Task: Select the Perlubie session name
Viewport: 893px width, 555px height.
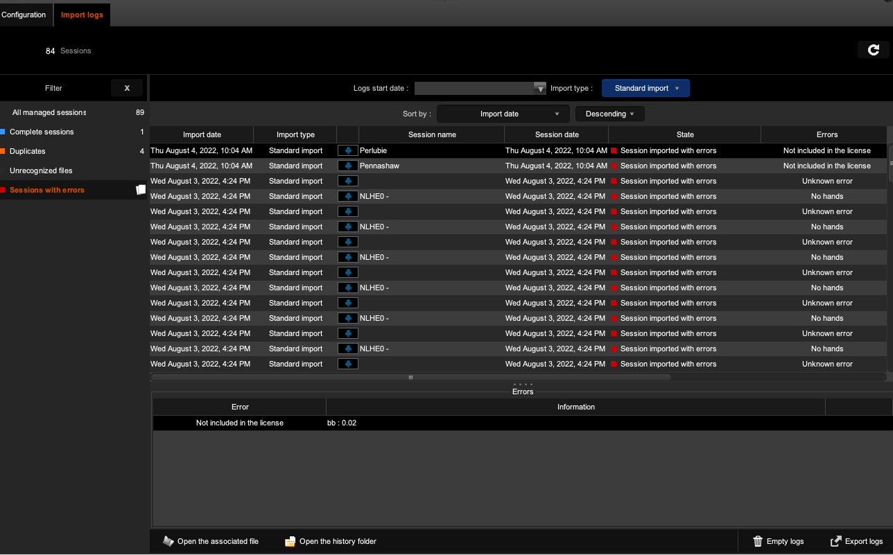Action: (x=374, y=150)
